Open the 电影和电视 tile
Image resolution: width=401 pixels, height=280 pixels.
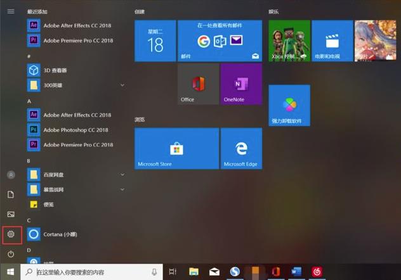[x=332, y=41]
